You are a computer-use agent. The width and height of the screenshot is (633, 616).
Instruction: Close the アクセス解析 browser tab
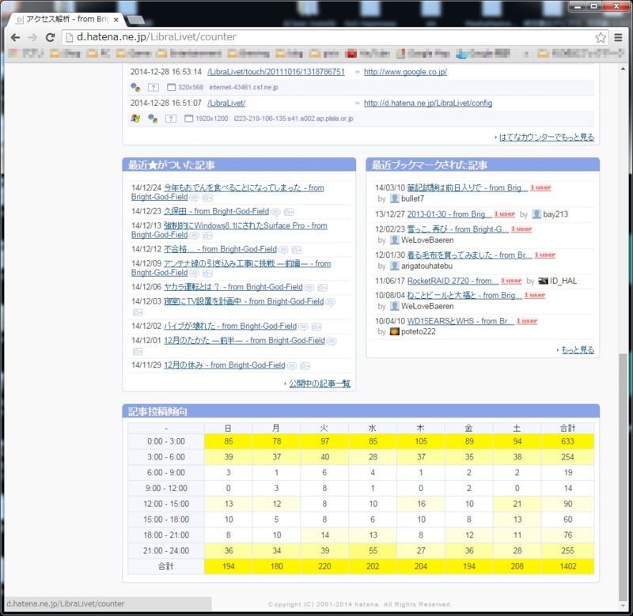click(x=116, y=19)
